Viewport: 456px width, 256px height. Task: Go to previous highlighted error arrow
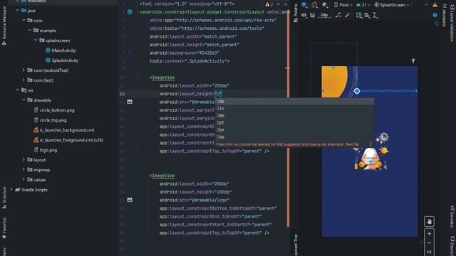point(279,4)
